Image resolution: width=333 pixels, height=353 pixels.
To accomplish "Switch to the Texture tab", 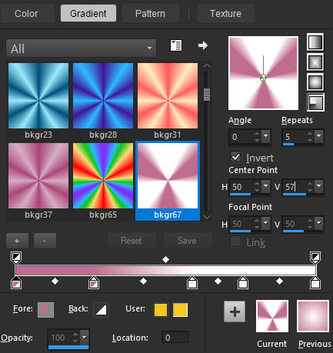I will coord(225,13).
